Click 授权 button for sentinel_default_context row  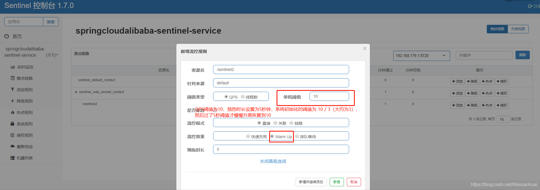502,81
